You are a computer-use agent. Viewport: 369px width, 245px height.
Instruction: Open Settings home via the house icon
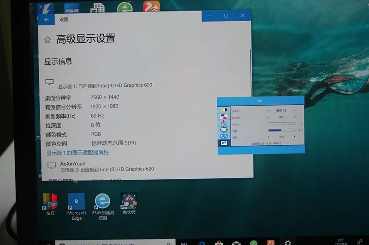click(48, 40)
